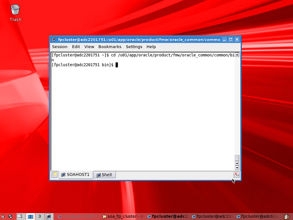Switch to the SOAHOST1 session tab
293x220 pixels.
point(76,175)
